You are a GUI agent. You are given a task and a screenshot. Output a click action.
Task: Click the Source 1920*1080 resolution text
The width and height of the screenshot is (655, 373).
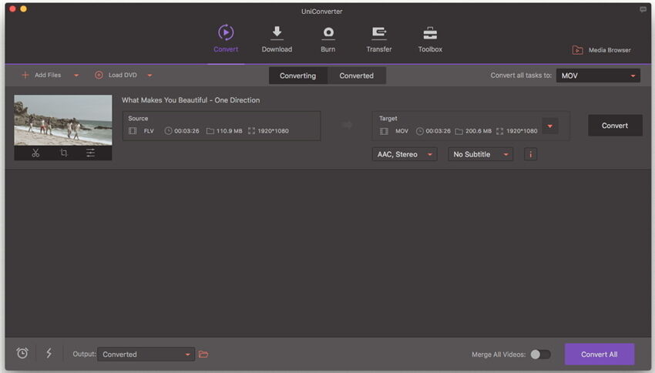coord(274,131)
